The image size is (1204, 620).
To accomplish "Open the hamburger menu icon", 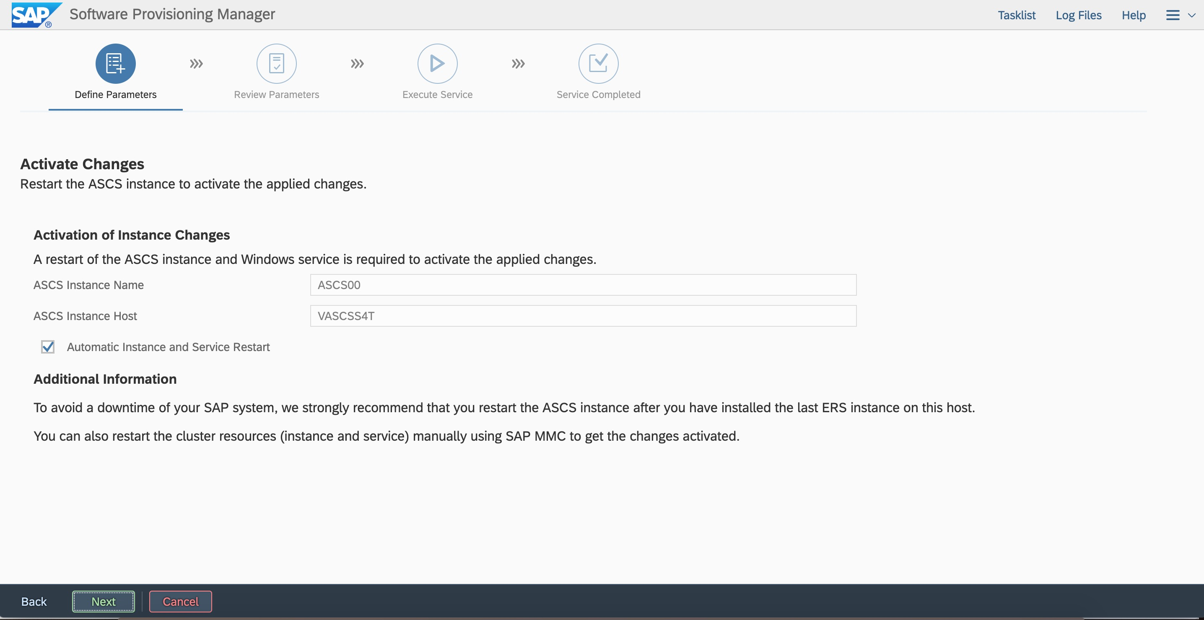I will click(1173, 15).
